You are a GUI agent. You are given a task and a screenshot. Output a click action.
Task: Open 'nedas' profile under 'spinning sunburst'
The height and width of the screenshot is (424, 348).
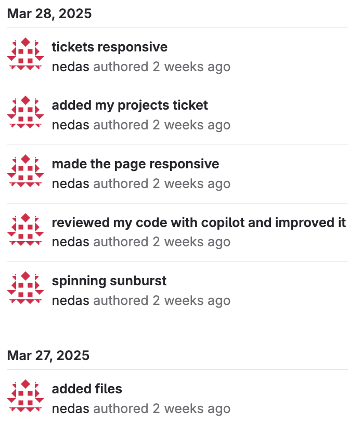70,301
